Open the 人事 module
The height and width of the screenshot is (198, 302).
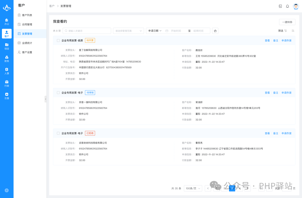(x=7, y=71)
